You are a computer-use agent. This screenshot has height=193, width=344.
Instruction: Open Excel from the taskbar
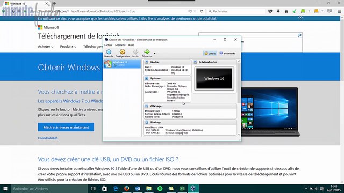pyautogui.click(x=182, y=188)
